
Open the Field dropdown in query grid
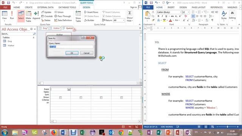(69, 90)
